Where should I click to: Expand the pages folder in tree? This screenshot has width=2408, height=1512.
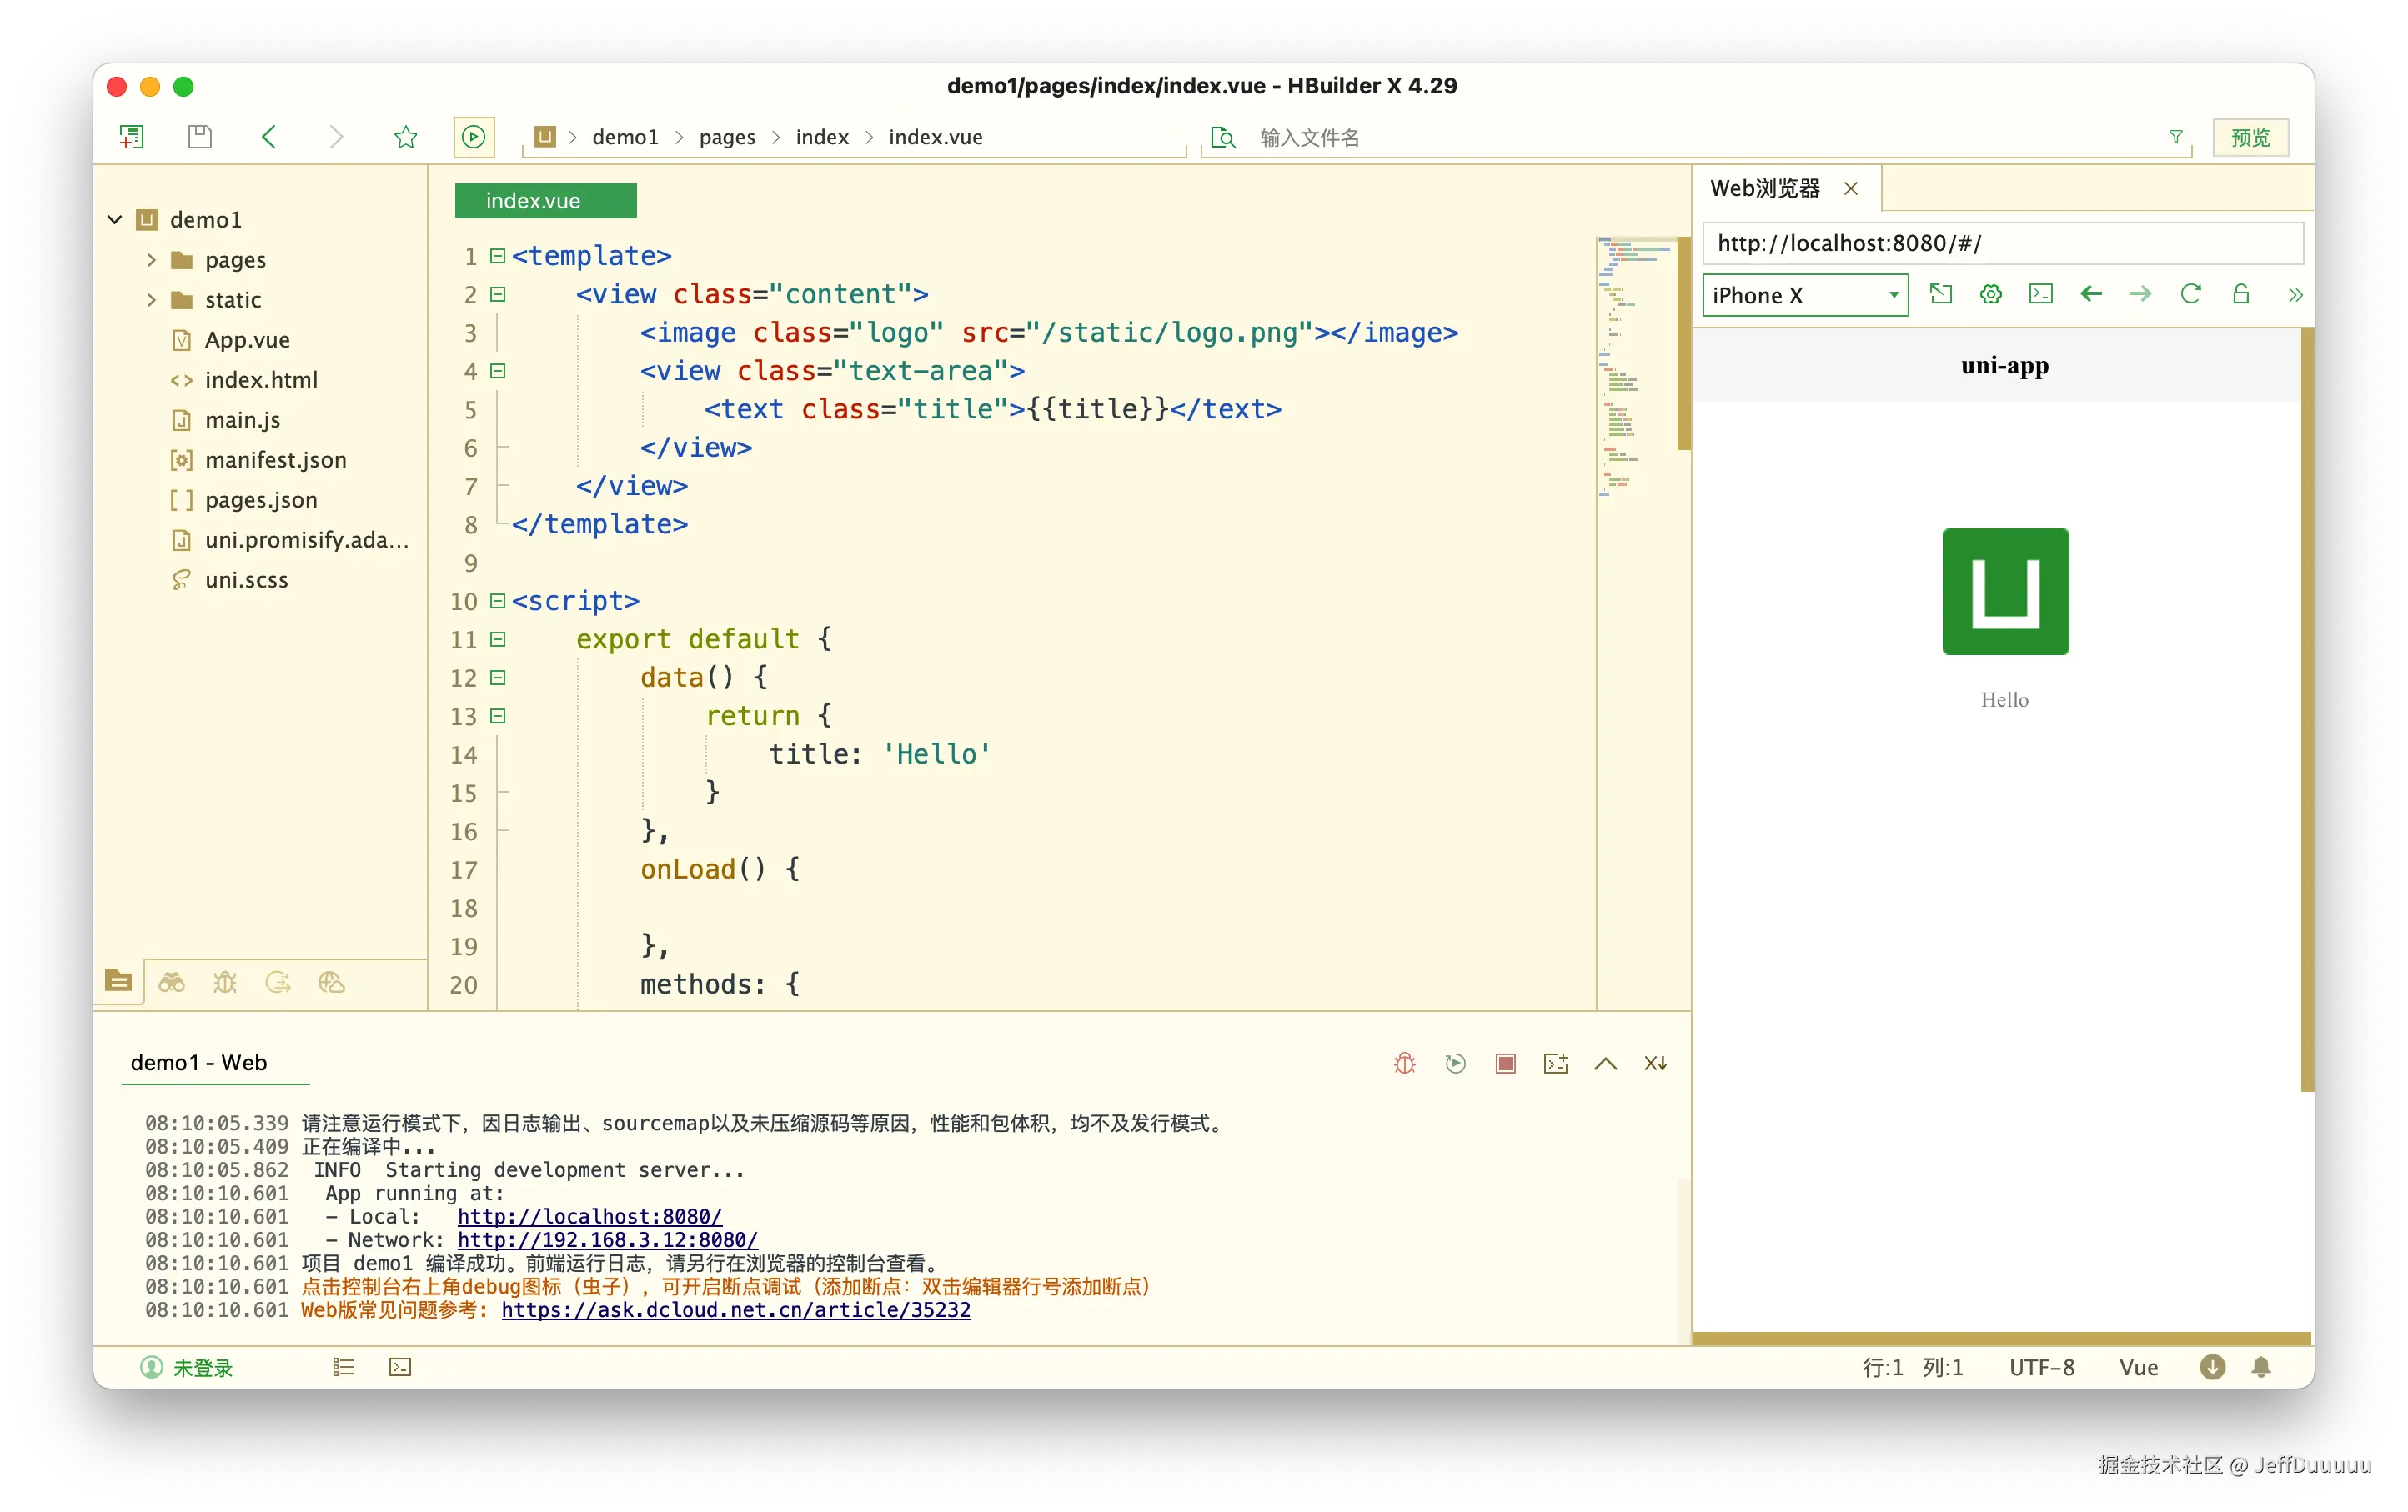tap(152, 260)
